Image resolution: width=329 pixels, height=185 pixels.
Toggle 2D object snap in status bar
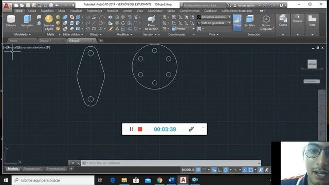tap(251, 170)
